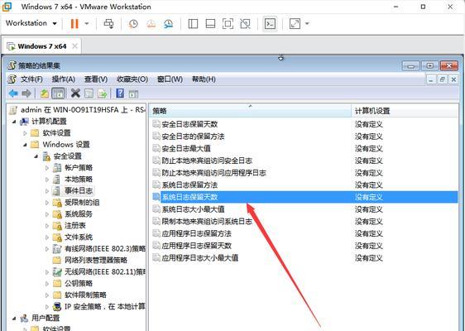Open the 收藏夹(O) menu
The width and height of the screenshot is (465, 331).
tap(132, 79)
